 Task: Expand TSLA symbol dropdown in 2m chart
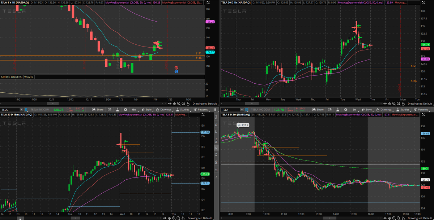pos(242,109)
